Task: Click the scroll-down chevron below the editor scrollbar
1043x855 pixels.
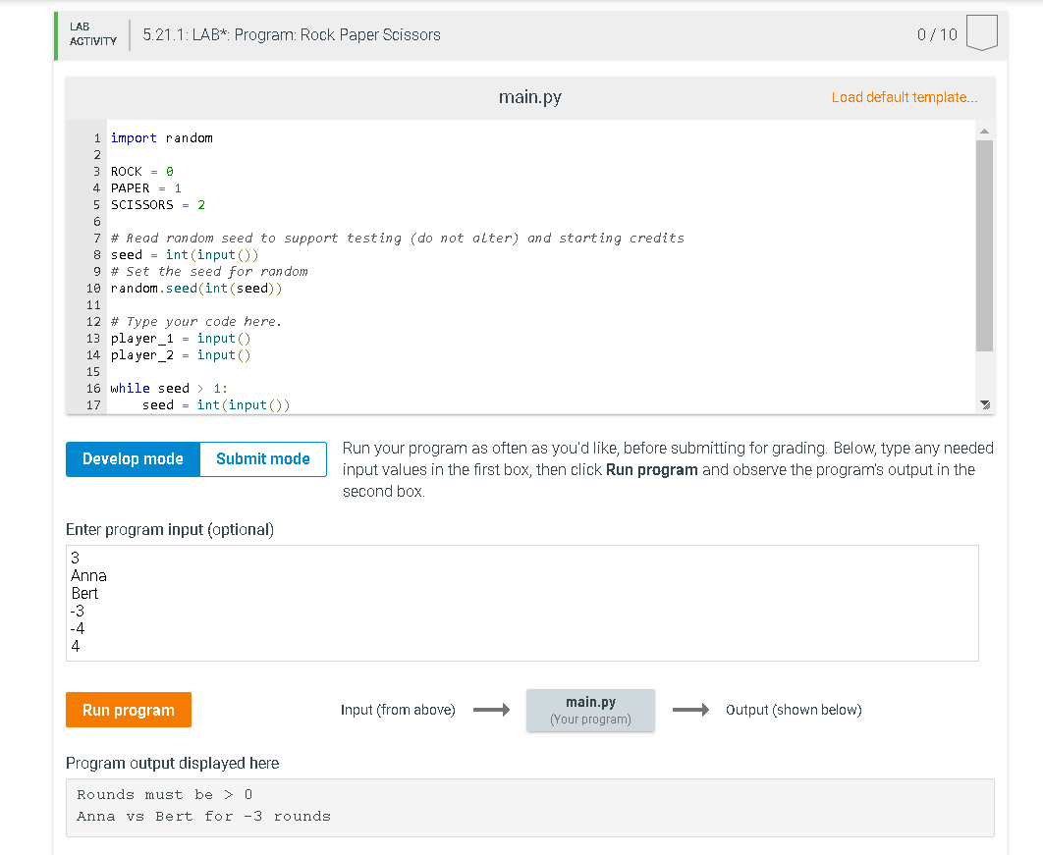Action: click(x=985, y=403)
